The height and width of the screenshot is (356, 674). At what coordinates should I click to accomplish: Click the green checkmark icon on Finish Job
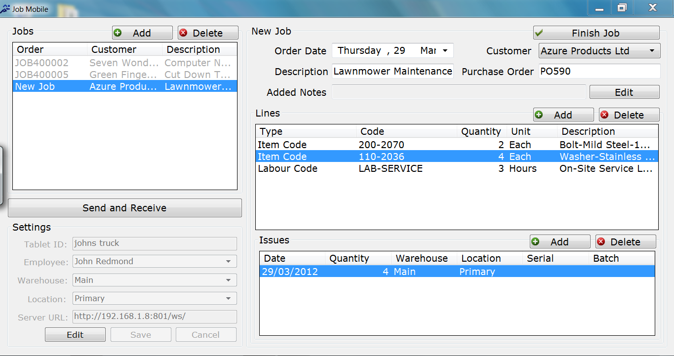click(539, 33)
